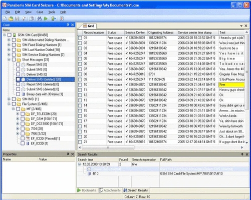Open the Case menu
251x200 pixels.
40,12
